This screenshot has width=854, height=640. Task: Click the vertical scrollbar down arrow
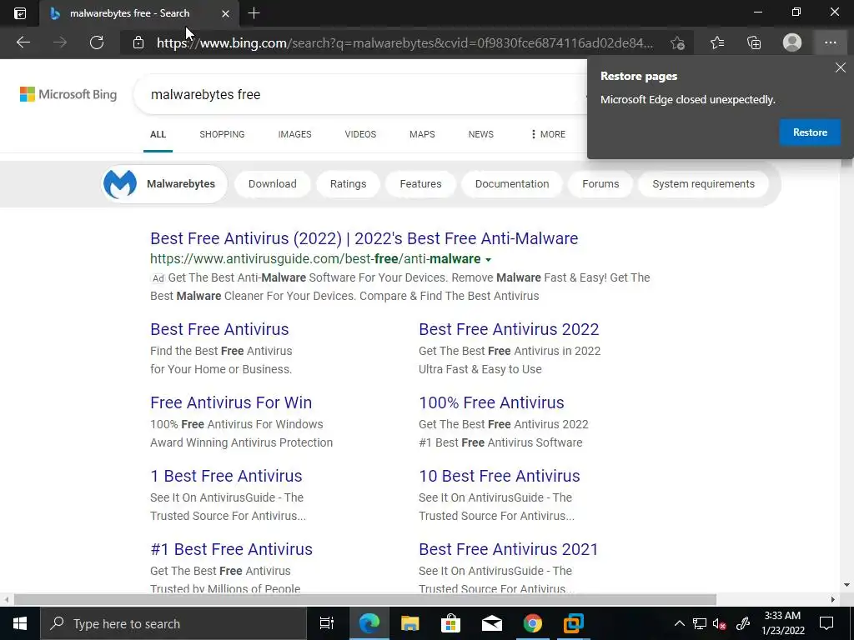(x=846, y=585)
